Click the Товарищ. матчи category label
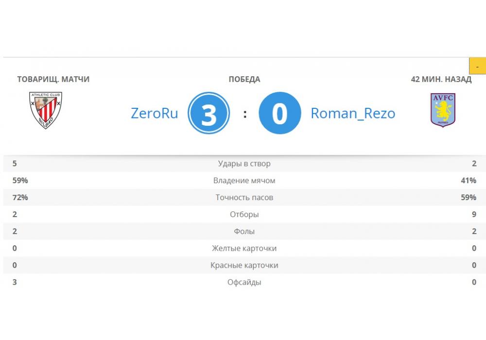486x340 pixels. pos(53,79)
